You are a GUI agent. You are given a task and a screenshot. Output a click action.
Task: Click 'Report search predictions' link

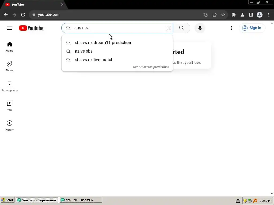click(x=151, y=67)
